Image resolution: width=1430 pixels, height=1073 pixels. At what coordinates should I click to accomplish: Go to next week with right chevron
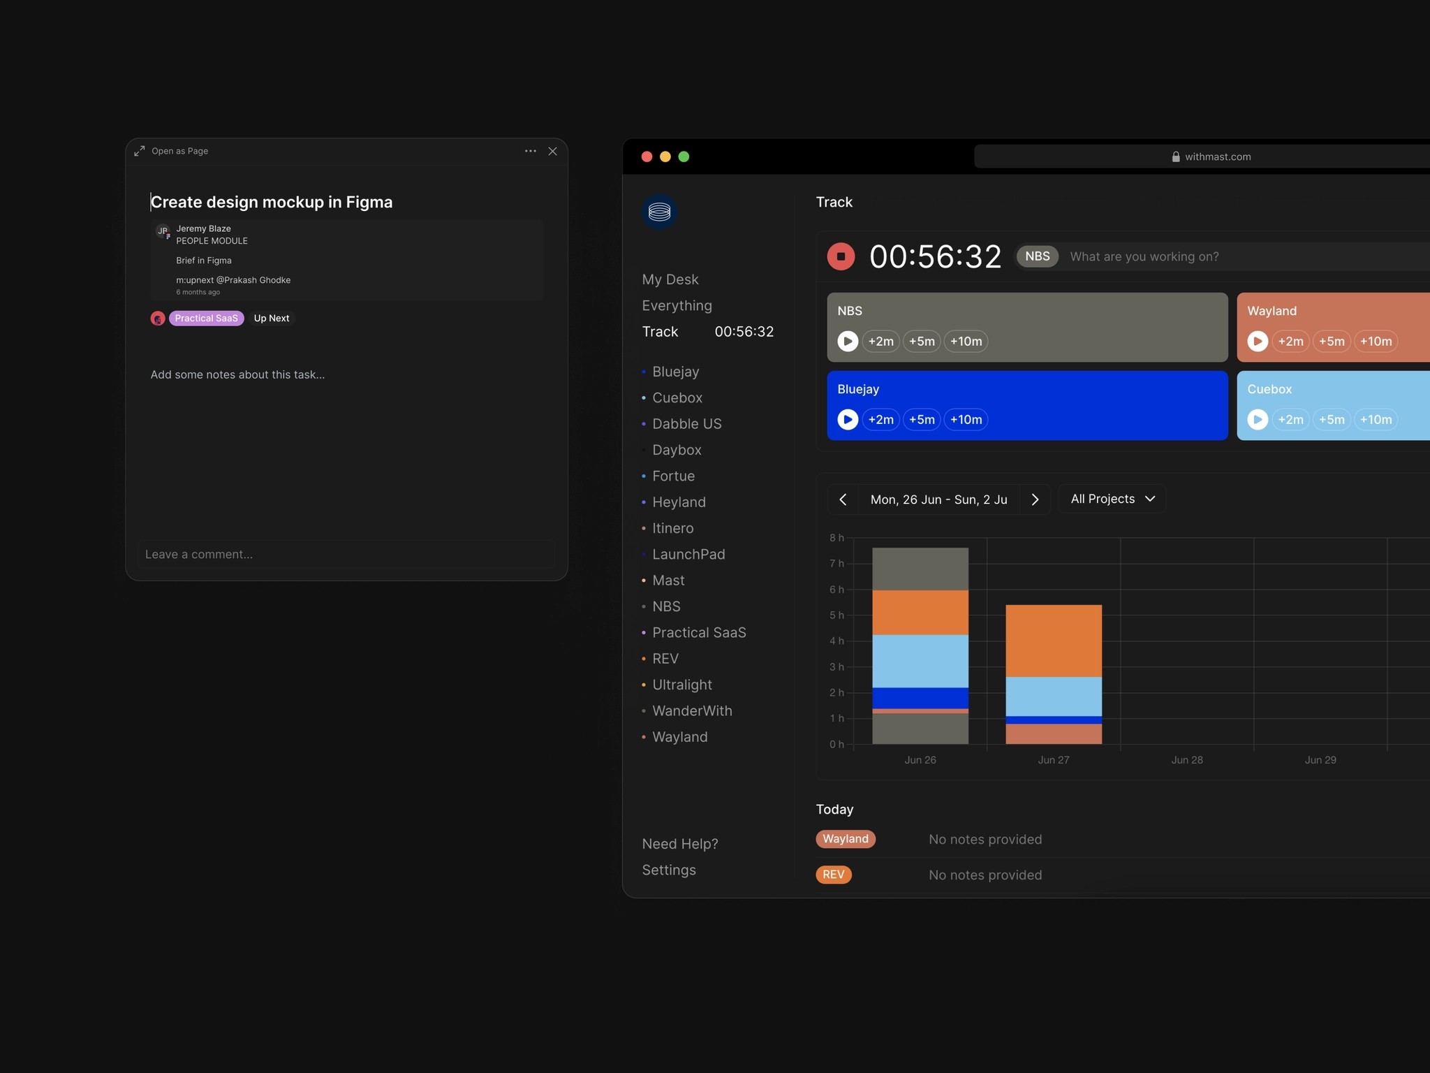coord(1035,499)
